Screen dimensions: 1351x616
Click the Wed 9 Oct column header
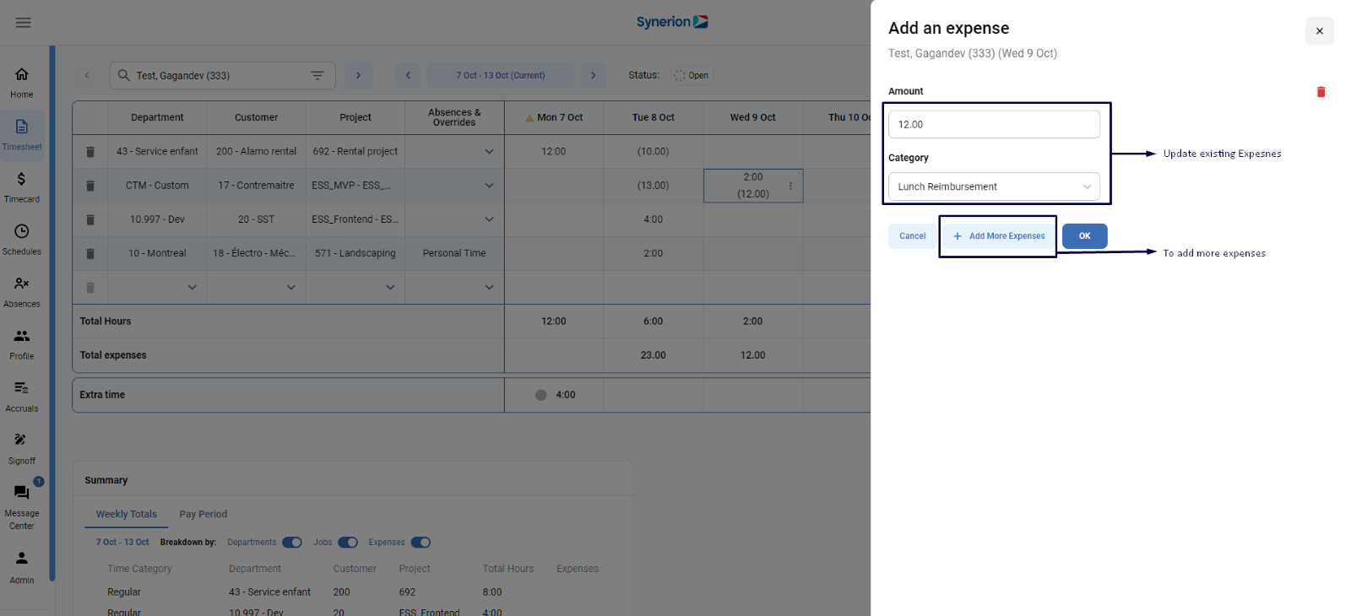pos(752,117)
